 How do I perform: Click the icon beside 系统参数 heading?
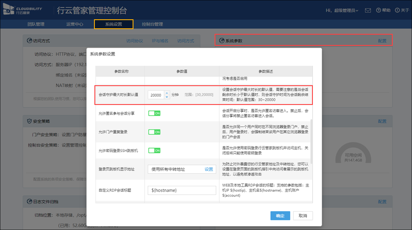[222, 41]
